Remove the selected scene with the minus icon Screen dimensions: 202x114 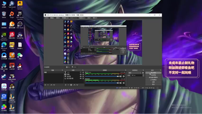click(x=48, y=85)
